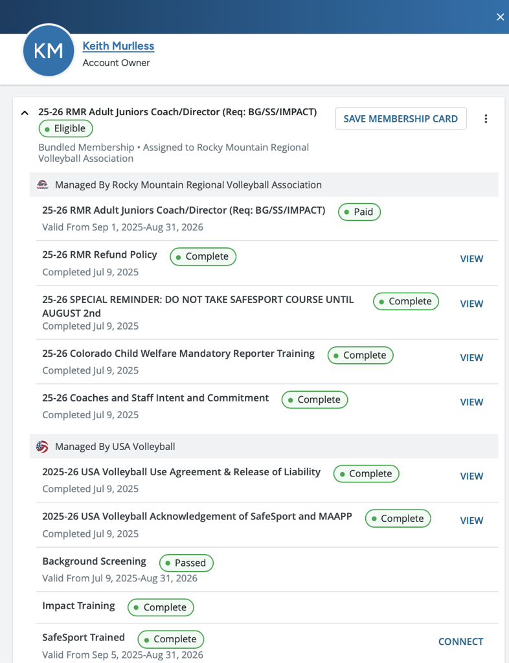View the 25-26 RMR Refund Policy

click(x=471, y=259)
